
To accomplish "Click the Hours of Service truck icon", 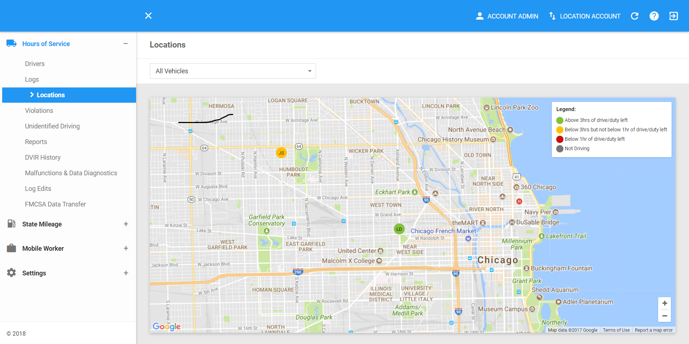I will [x=11, y=44].
